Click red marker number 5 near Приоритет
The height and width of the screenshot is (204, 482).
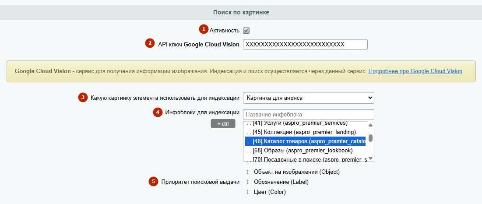153,181
